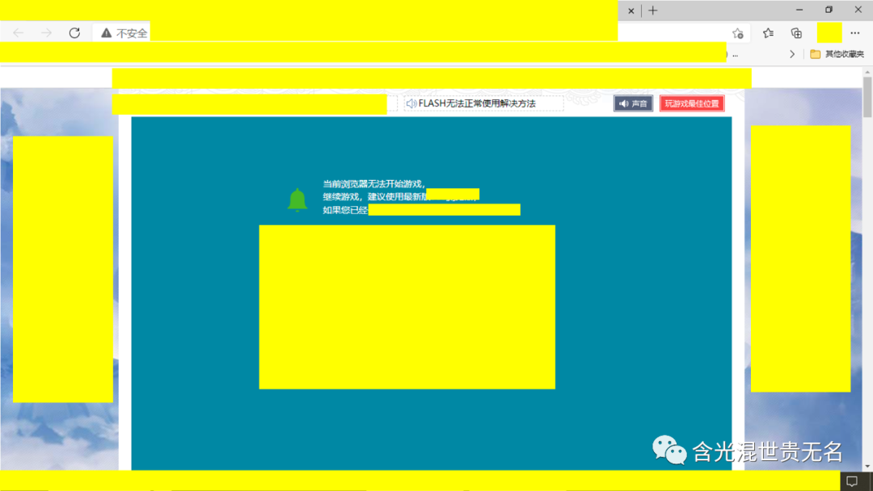
Task: Click the 玩游戏最佳位置 button
Action: (x=692, y=103)
